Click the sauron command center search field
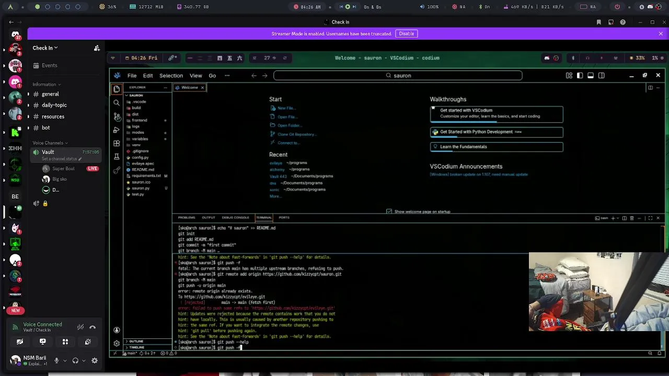 pyautogui.click(x=398, y=76)
